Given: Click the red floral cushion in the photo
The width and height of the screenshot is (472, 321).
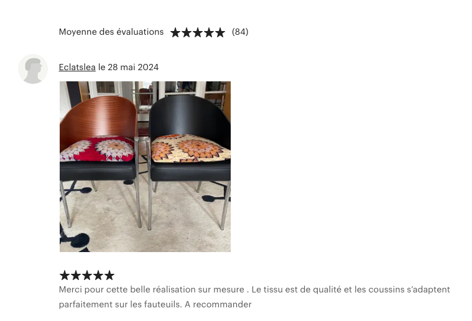Looking at the screenshot, I should click(97, 148).
